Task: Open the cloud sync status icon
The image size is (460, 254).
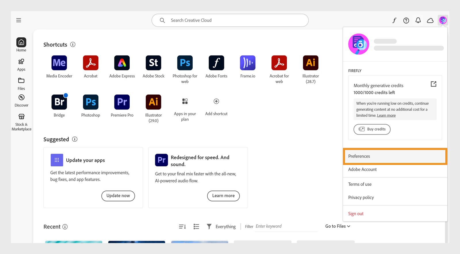Action: [x=430, y=20]
